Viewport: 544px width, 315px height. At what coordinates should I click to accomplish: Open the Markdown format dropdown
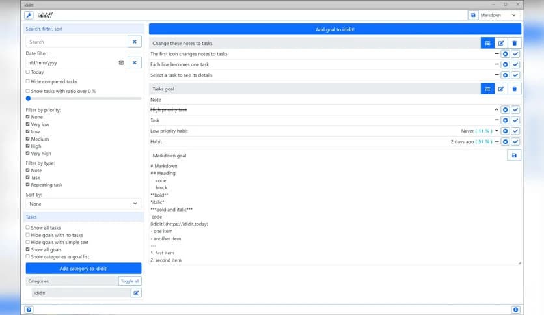499,15
